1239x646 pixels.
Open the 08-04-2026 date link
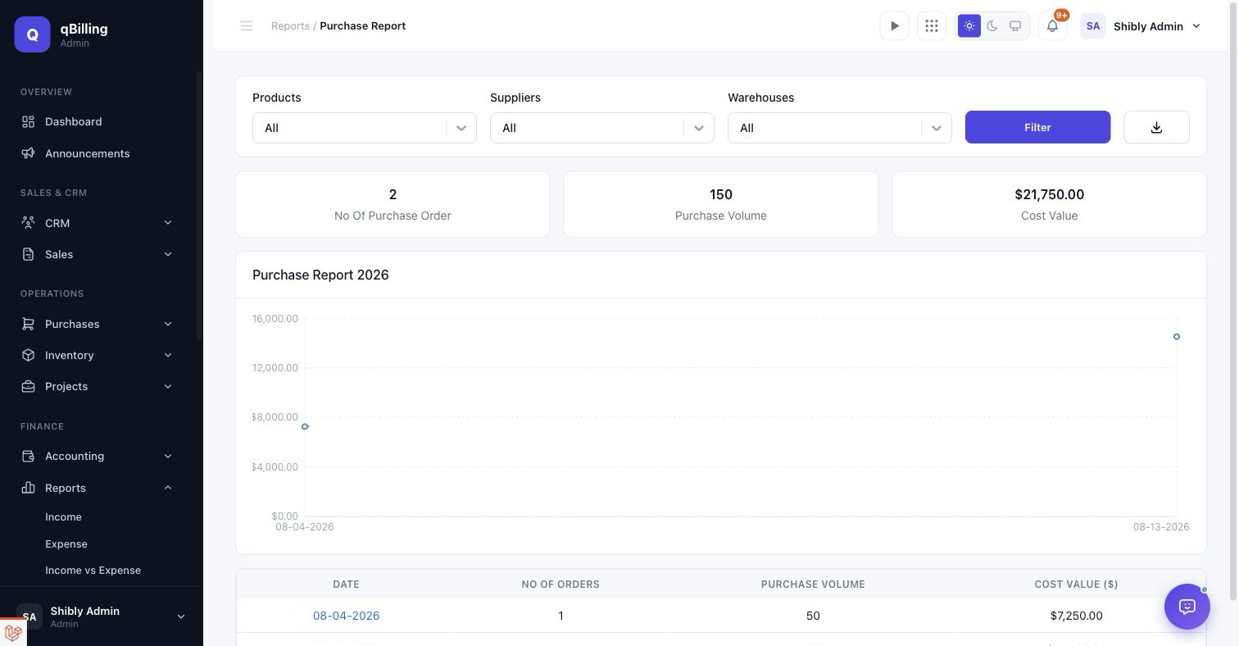(x=346, y=616)
